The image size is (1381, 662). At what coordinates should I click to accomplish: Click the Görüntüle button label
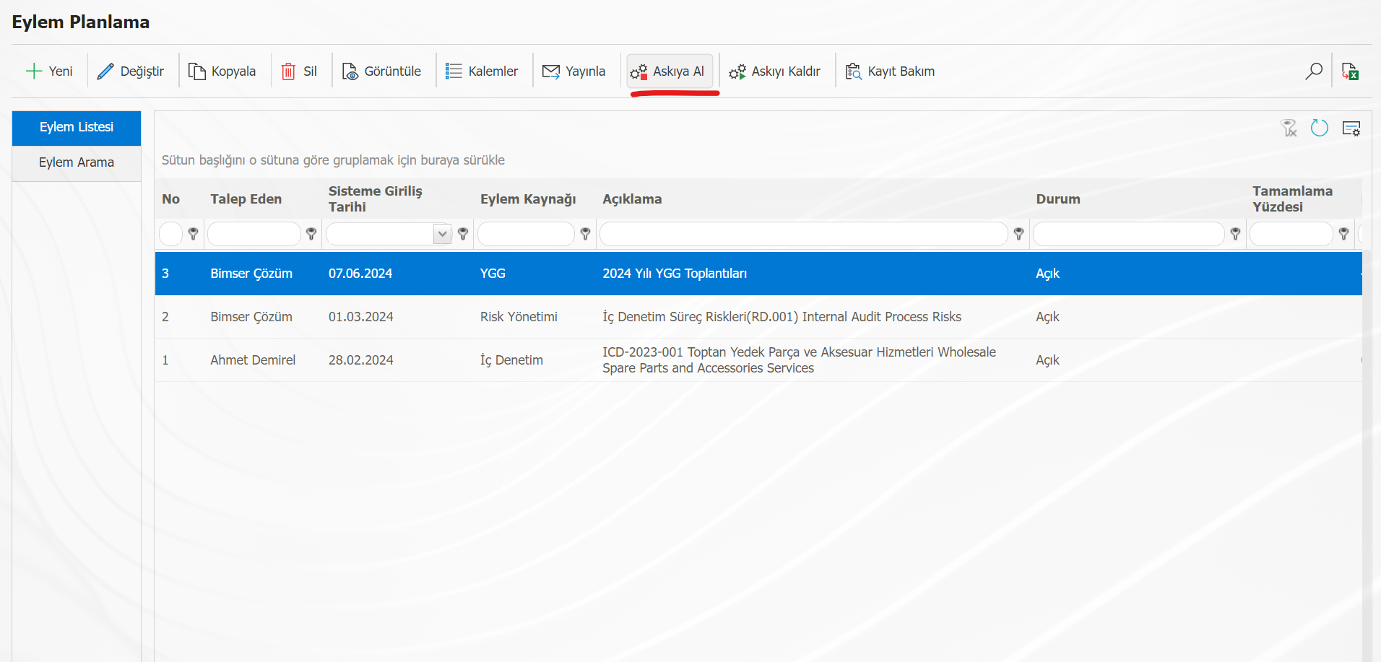[392, 71]
